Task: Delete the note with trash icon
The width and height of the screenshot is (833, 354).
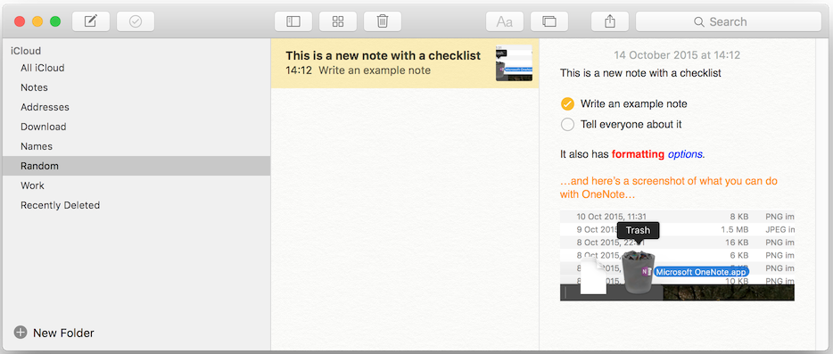Action: coord(383,21)
